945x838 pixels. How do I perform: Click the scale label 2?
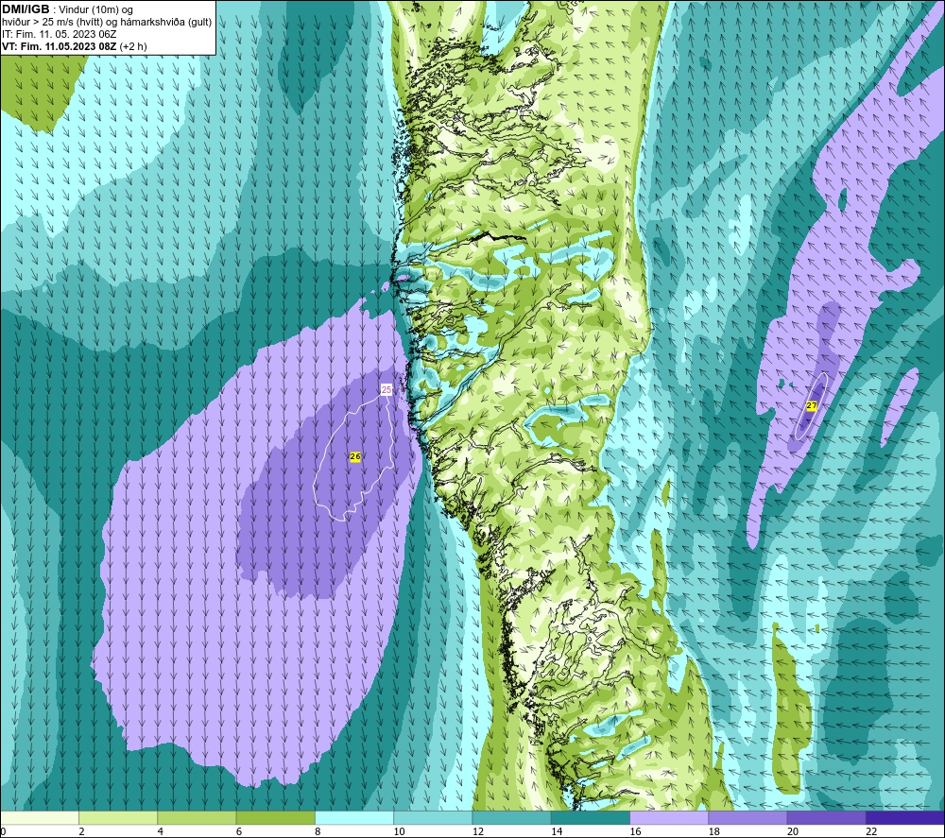coord(82,831)
